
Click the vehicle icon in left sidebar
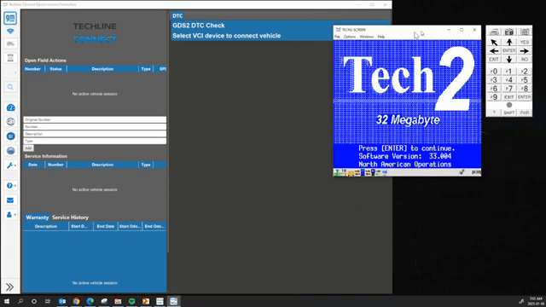pos(10,43)
